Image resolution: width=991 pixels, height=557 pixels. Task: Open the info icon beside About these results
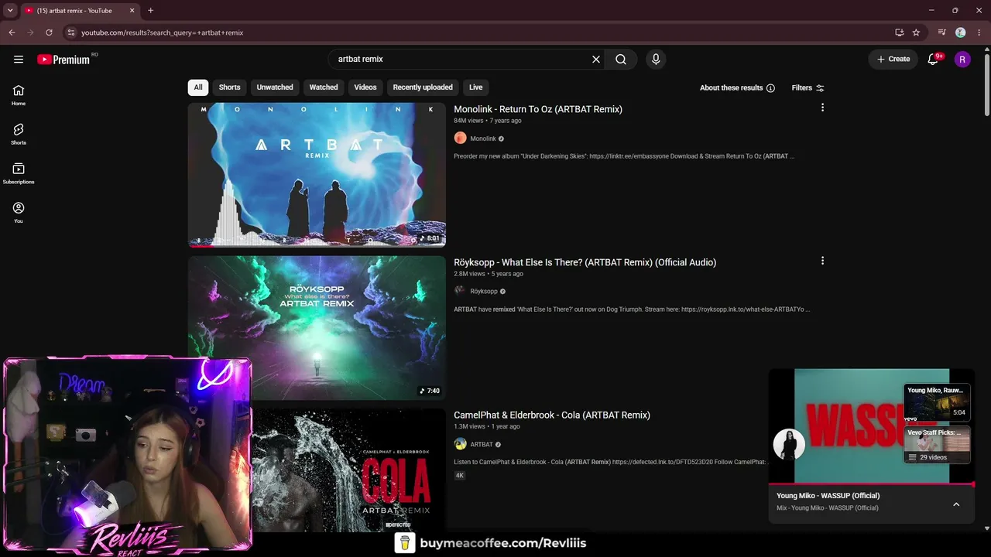click(770, 88)
